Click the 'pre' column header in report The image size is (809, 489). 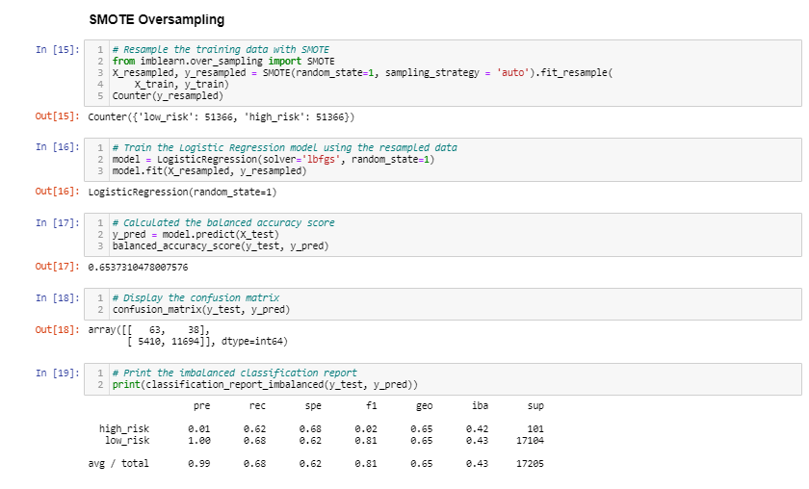coord(201,406)
